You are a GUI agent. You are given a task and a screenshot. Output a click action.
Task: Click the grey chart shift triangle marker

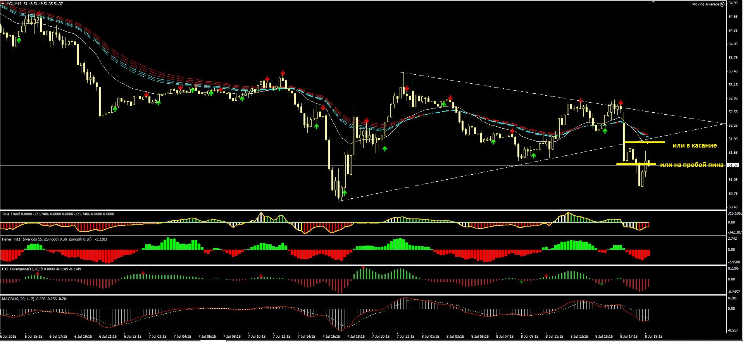click(653, 2)
